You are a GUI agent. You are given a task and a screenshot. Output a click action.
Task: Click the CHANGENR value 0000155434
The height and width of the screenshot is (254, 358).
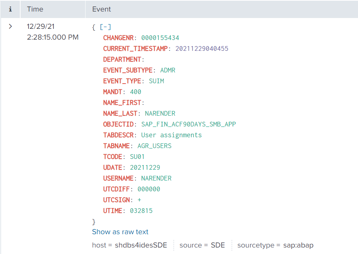click(x=160, y=38)
